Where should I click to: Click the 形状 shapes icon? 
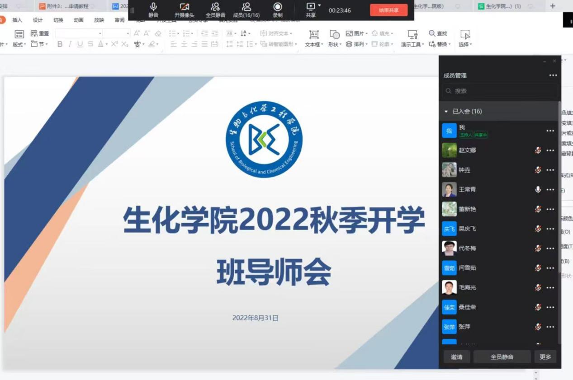[x=334, y=35]
